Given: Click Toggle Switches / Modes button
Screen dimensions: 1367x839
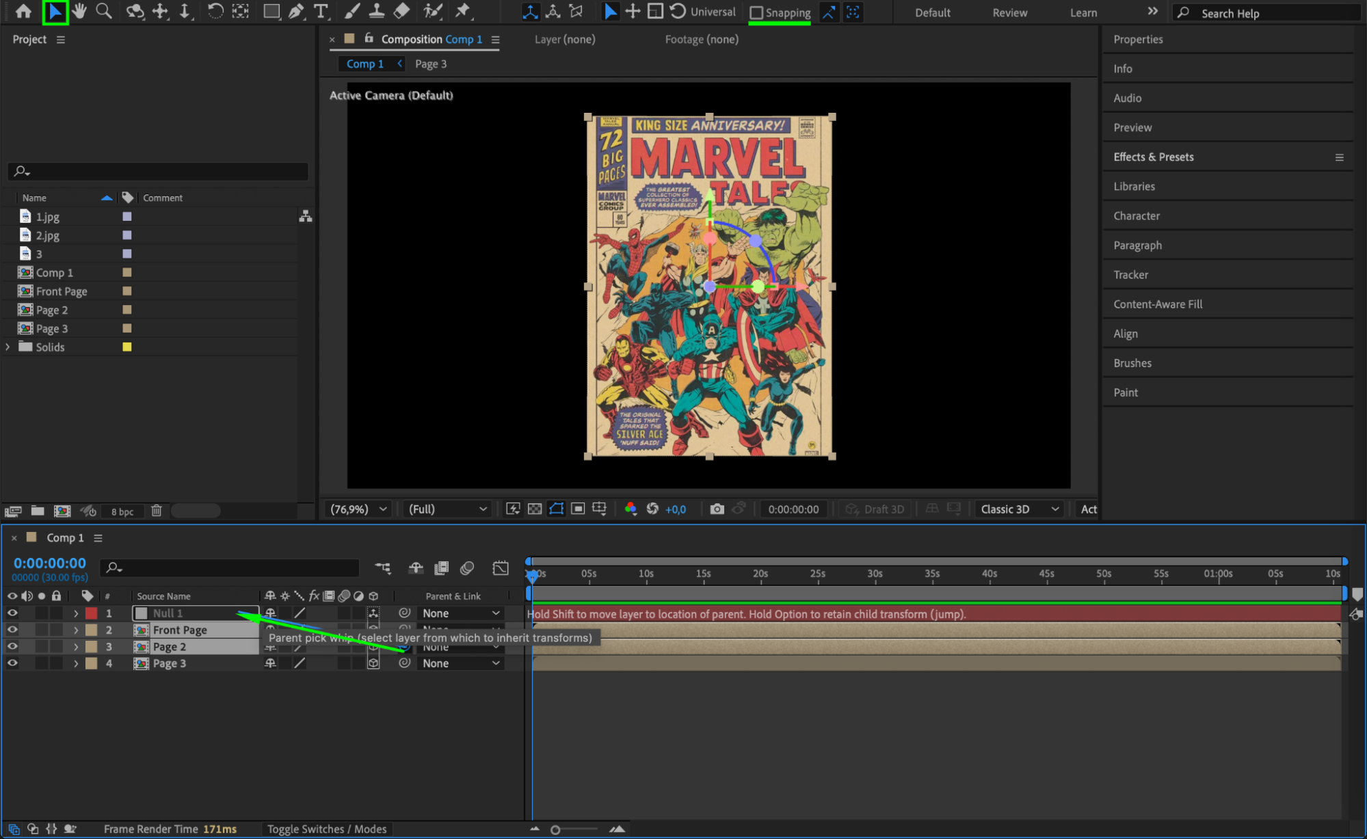Looking at the screenshot, I should click(x=326, y=829).
